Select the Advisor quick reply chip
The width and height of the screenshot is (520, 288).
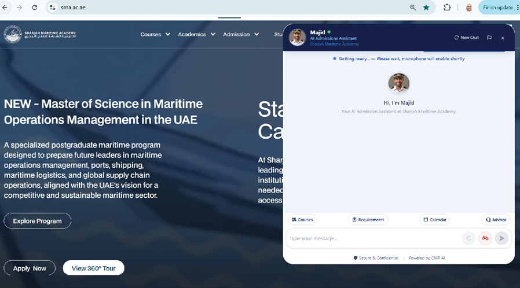pos(496,220)
